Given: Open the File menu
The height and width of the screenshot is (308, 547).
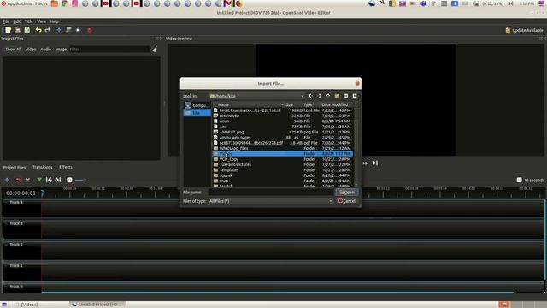Looking at the screenshot, I should tap(6, 21).
